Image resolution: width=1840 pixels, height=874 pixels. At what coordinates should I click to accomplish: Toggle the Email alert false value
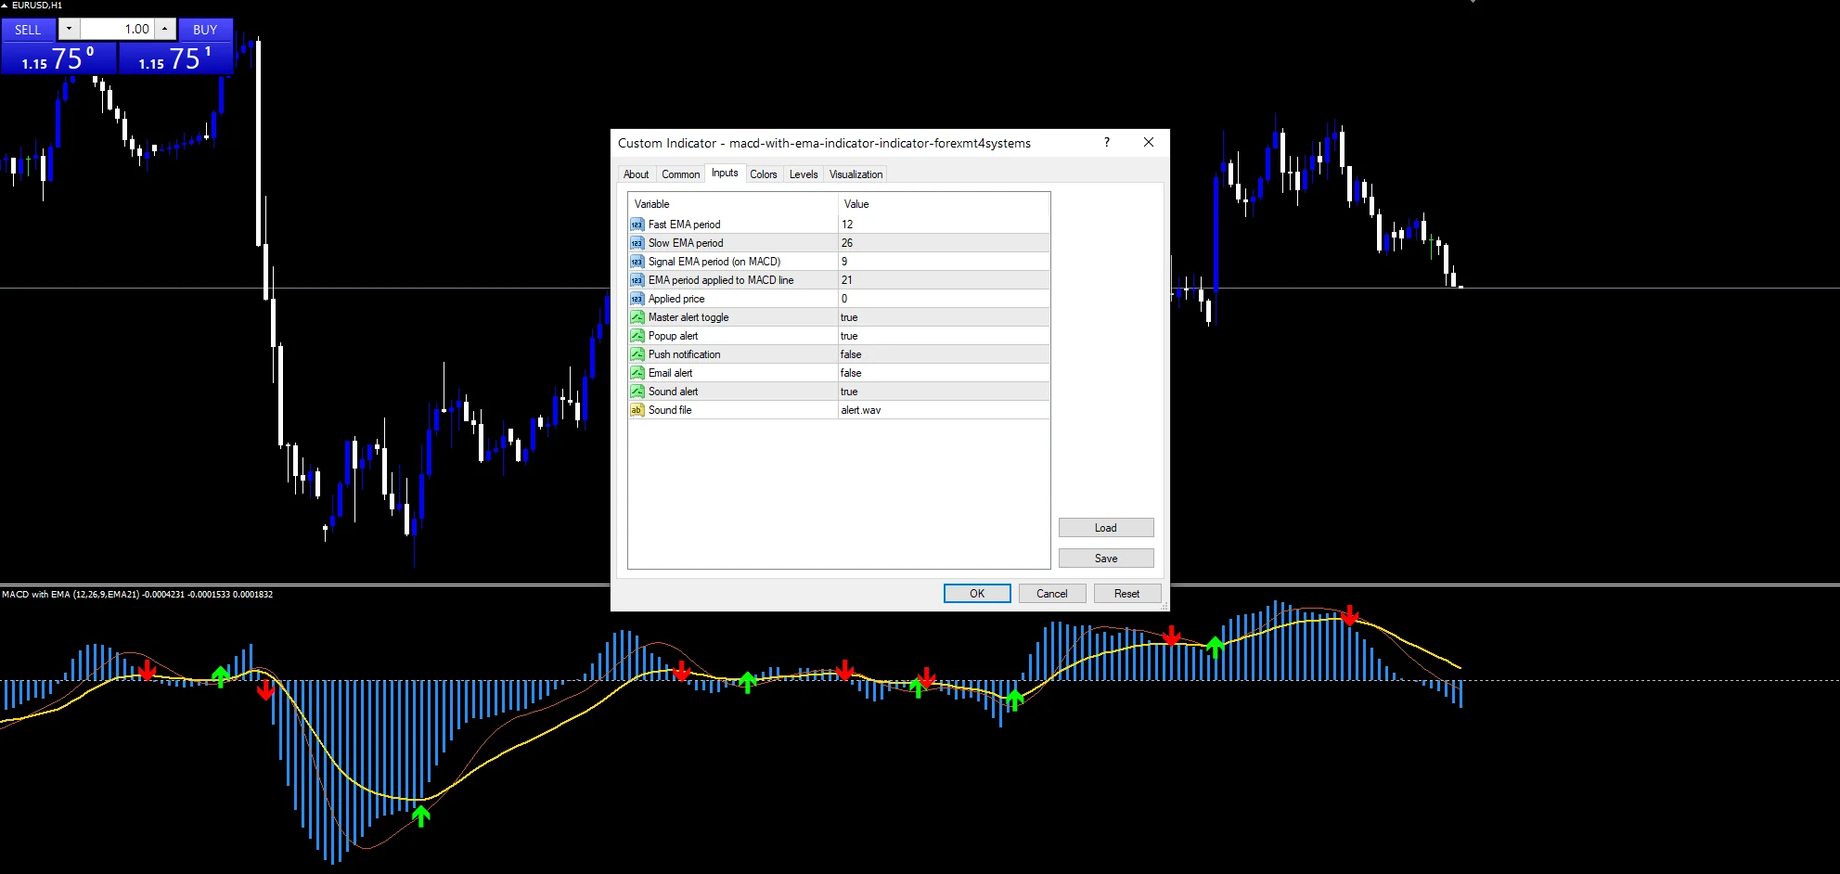(944, 373)
